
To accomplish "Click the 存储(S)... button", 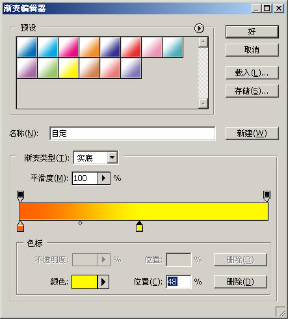I will pyautogui.click(x=252, y=91).
